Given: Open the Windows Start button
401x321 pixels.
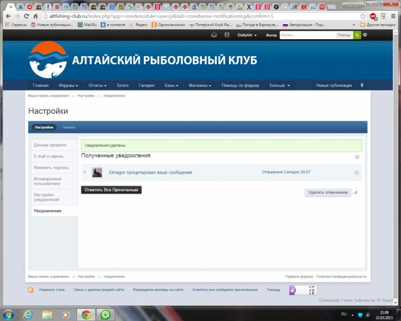Looking at the screenshot, I should point(8,315).
